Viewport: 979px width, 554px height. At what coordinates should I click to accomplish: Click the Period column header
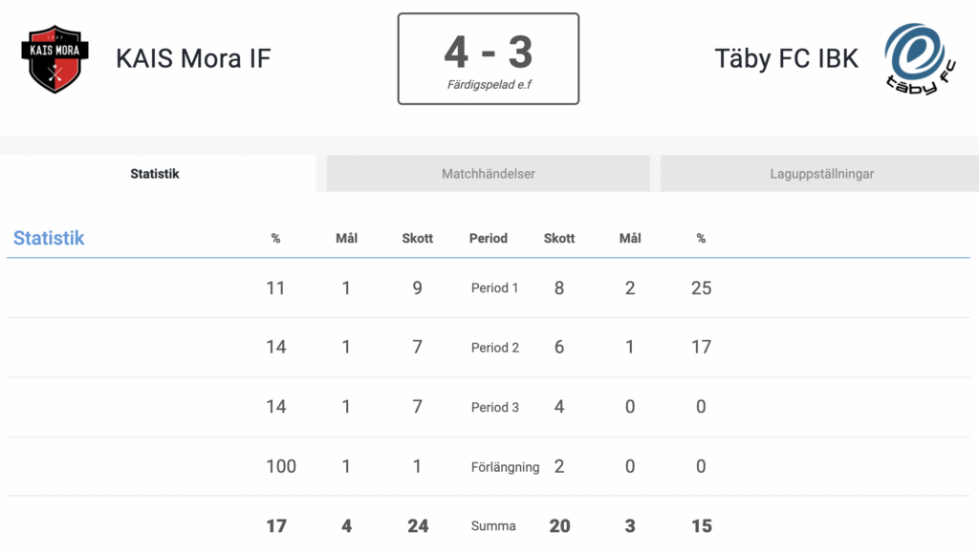point(489,239)
